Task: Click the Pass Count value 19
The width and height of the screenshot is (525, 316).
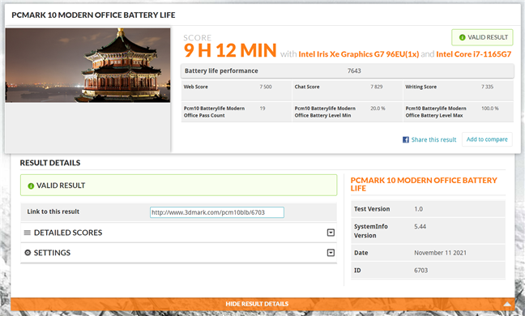Action: (262, 109)
